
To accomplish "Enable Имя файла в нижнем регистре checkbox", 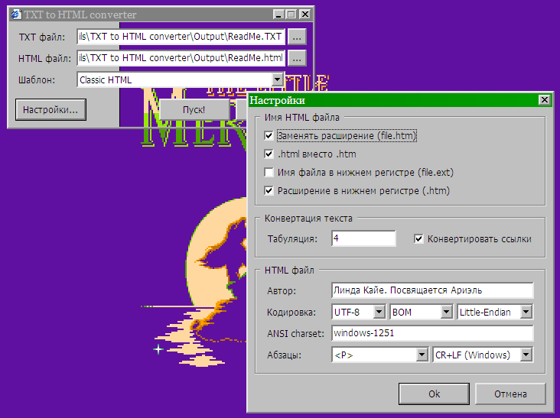I will tap(269, 172).
